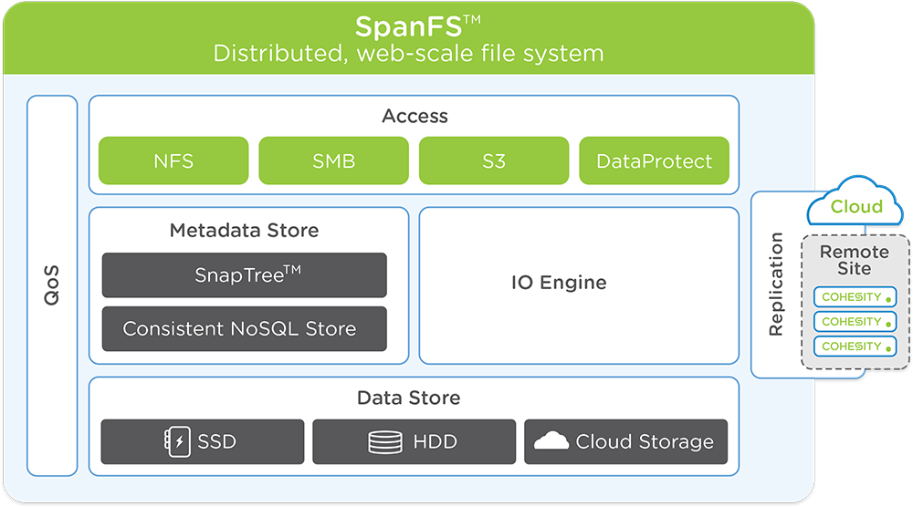
Task: Click the HDD disk stack icon
Action: [x=385, y=442]
